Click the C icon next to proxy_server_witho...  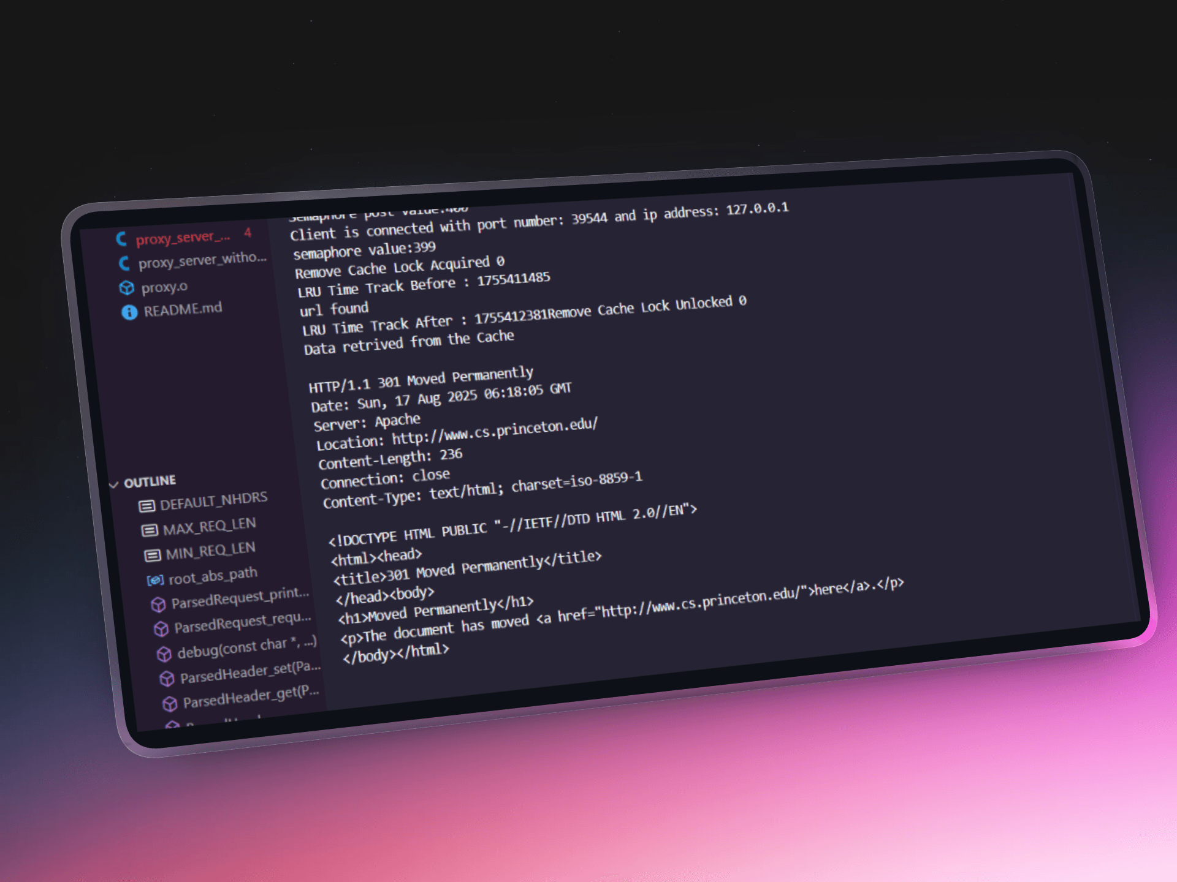[124, 263]
